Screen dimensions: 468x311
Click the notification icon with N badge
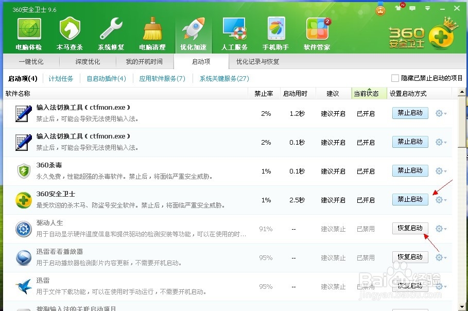pos(399,7)
